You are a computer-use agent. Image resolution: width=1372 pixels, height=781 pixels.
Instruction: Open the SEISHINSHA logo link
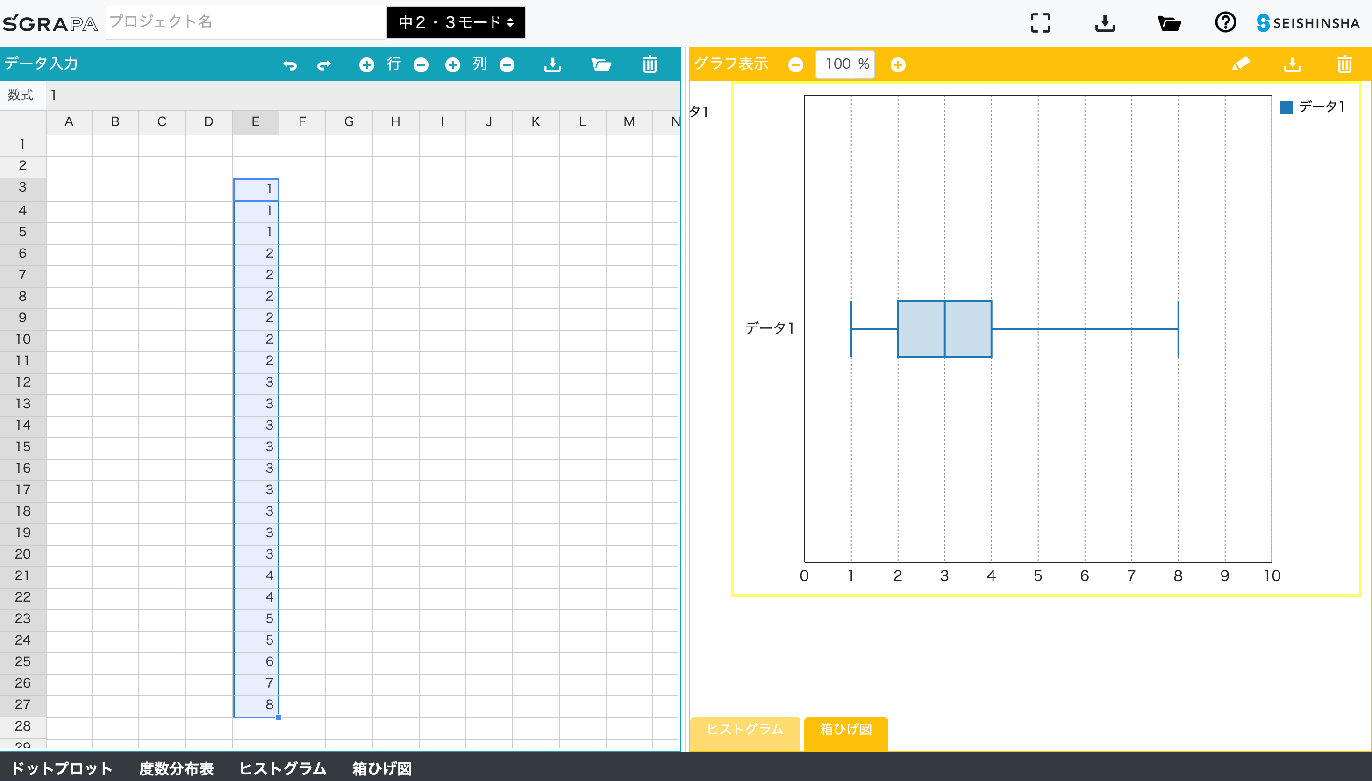[1308, 22]
